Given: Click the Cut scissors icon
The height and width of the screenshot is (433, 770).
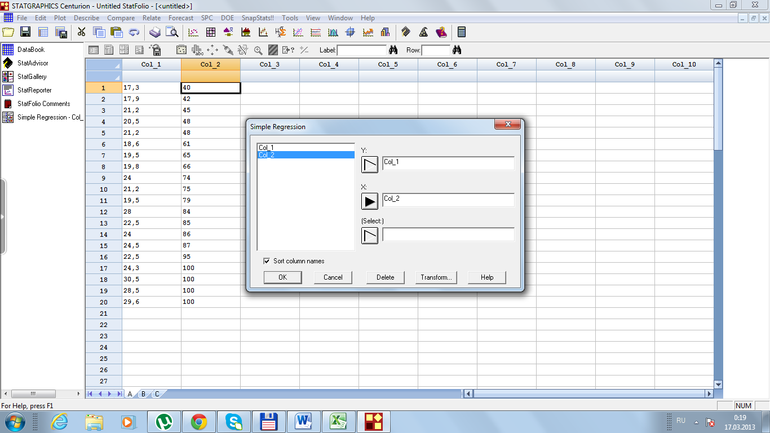Looking at the screenshot, I should click(x=81, y=32).
